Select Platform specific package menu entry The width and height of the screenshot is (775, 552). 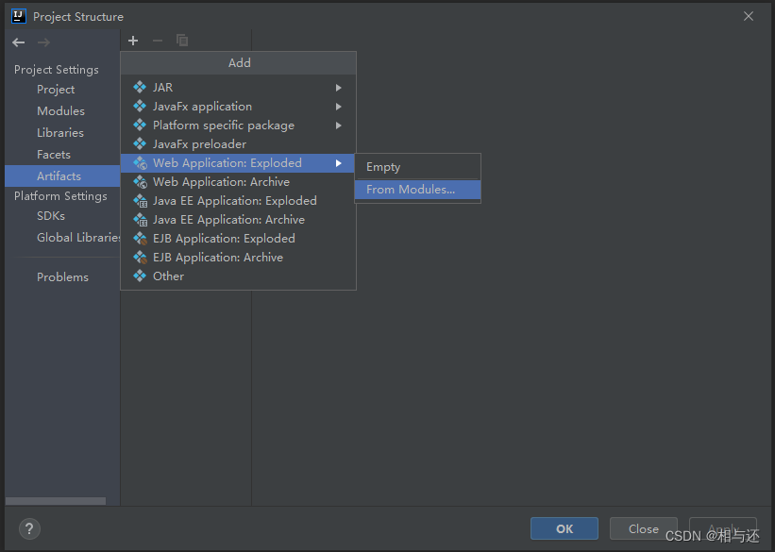tap(238, 125)
